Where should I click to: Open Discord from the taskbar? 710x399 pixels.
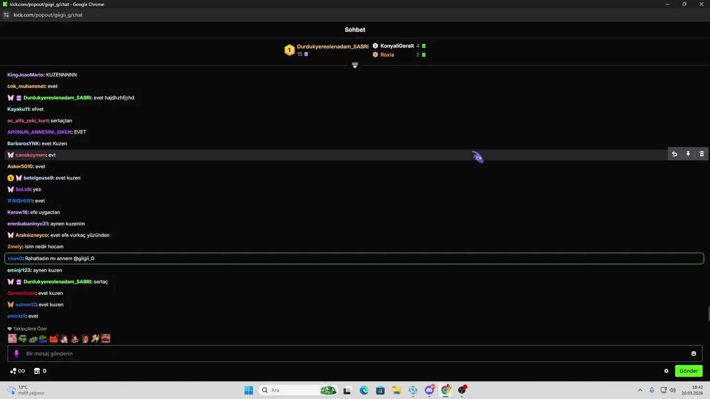click(429, 390)
